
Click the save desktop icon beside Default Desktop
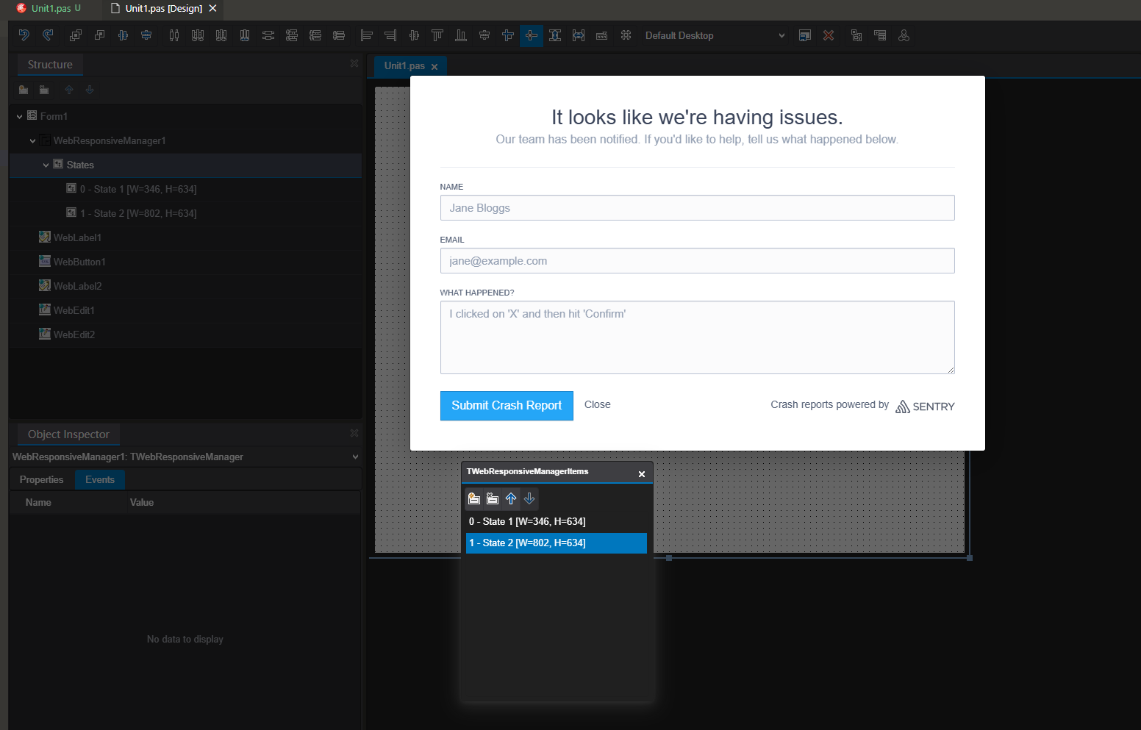[x=805, y=35]
